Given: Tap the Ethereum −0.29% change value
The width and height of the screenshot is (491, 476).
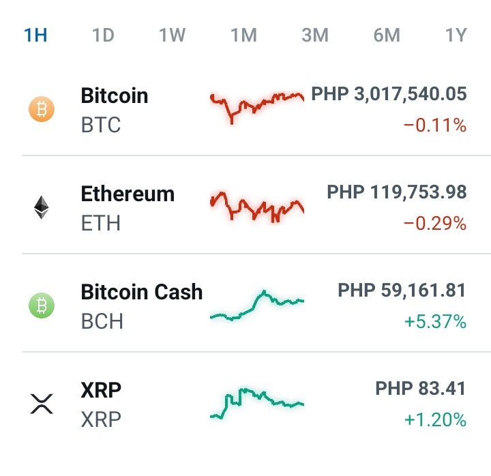Looking at the screenshot, I should coord(435,223).
